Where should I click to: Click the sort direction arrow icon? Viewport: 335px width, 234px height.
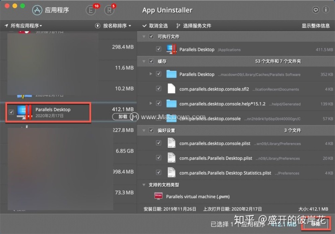(98, 26)
